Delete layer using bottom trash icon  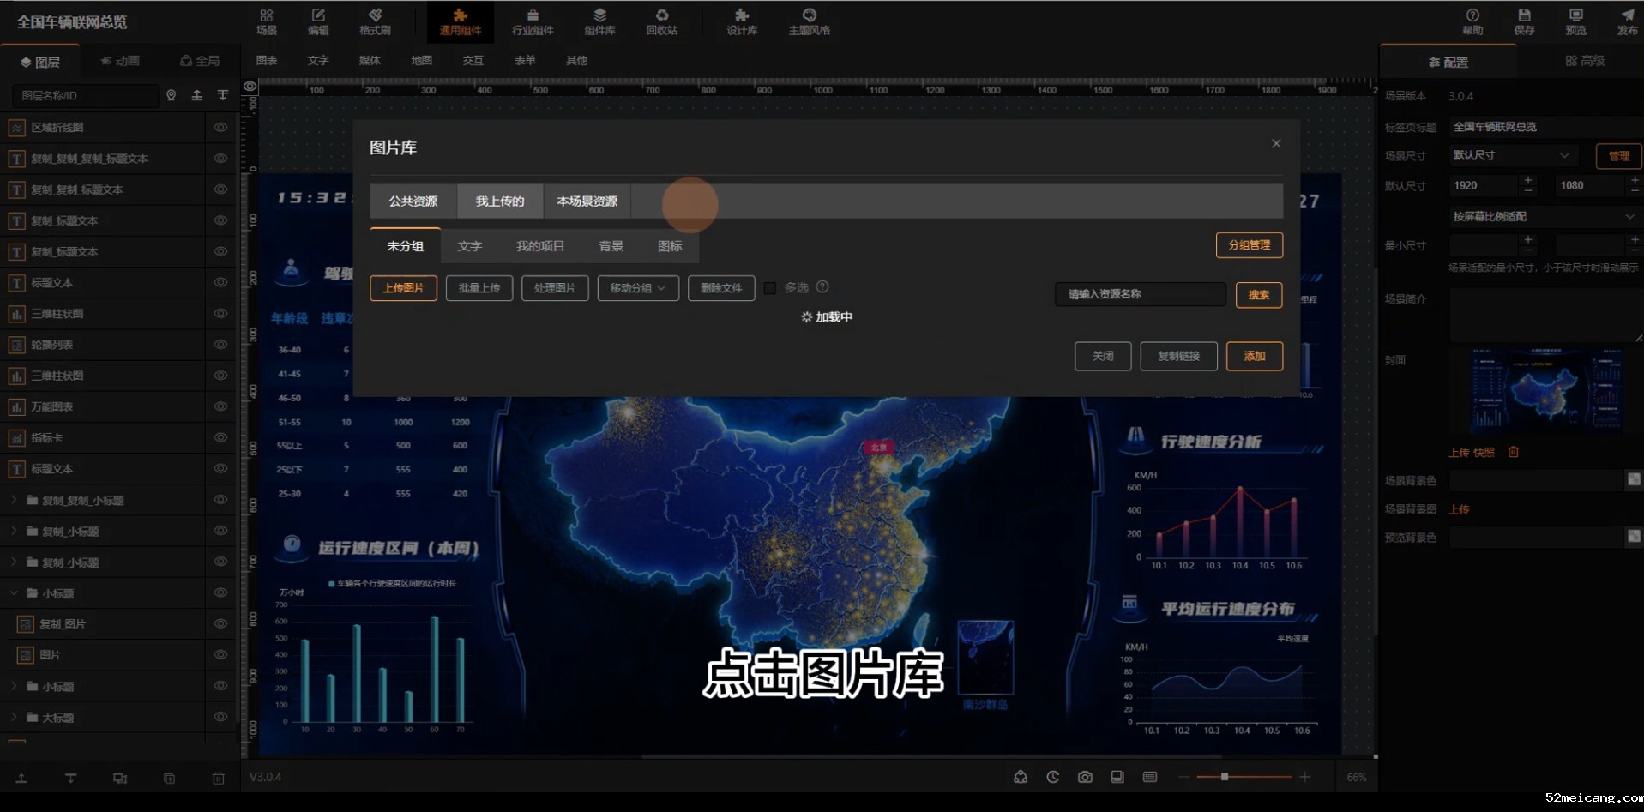[218, 779]
